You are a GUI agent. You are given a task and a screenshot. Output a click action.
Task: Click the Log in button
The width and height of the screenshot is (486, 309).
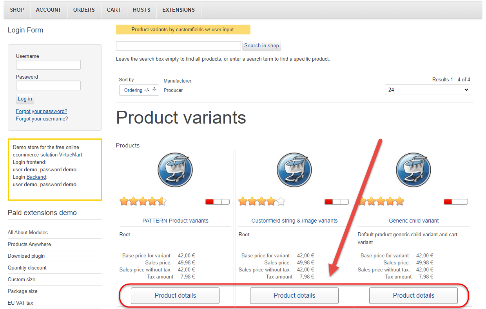tap(25, 99)
